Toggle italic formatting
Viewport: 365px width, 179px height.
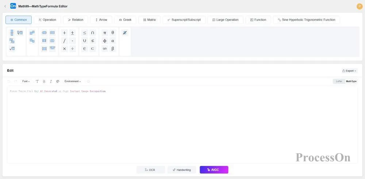point(51,81)
